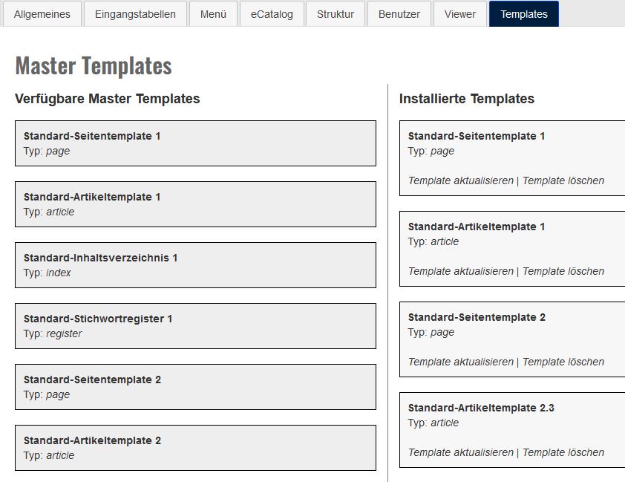Click the active Templates tab
The height and width of the screenshot is (482, 625).
[x=524, y=14]
